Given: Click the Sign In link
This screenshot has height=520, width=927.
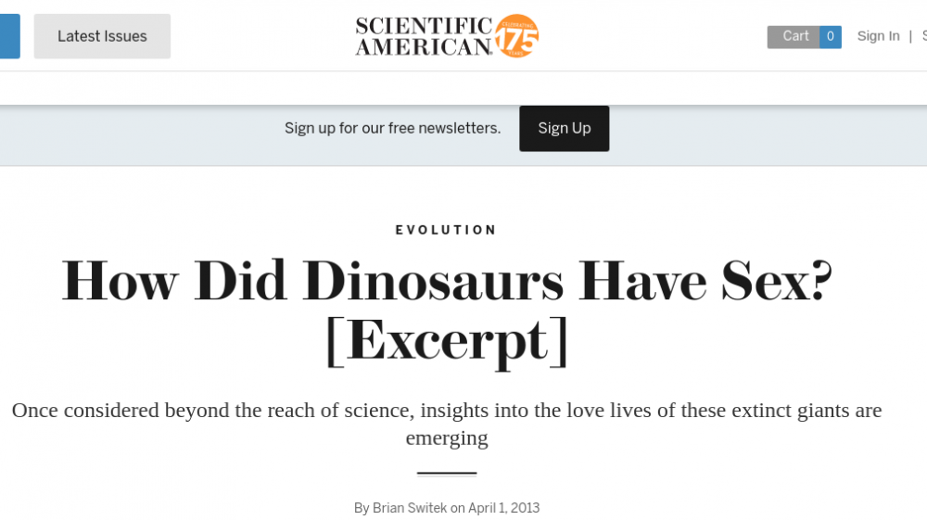Looking at the screenshot, I should (878, 36).
